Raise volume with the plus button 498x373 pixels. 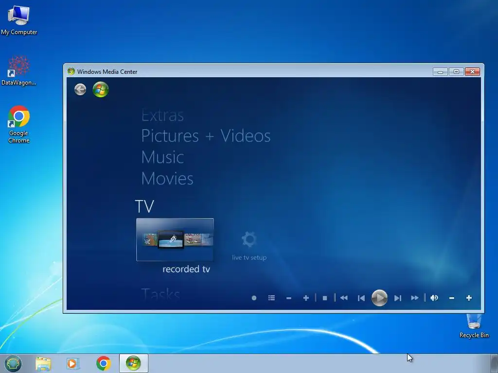coord(469,298)
